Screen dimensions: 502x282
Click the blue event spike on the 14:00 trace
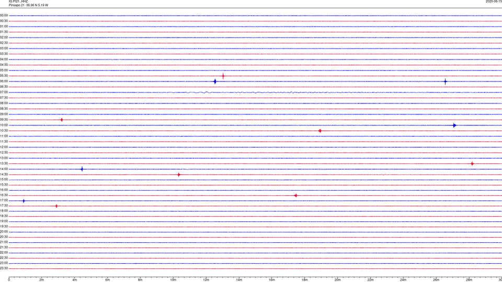pos(82,169)
